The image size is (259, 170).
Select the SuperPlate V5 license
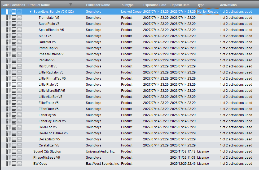click(130, 24)
